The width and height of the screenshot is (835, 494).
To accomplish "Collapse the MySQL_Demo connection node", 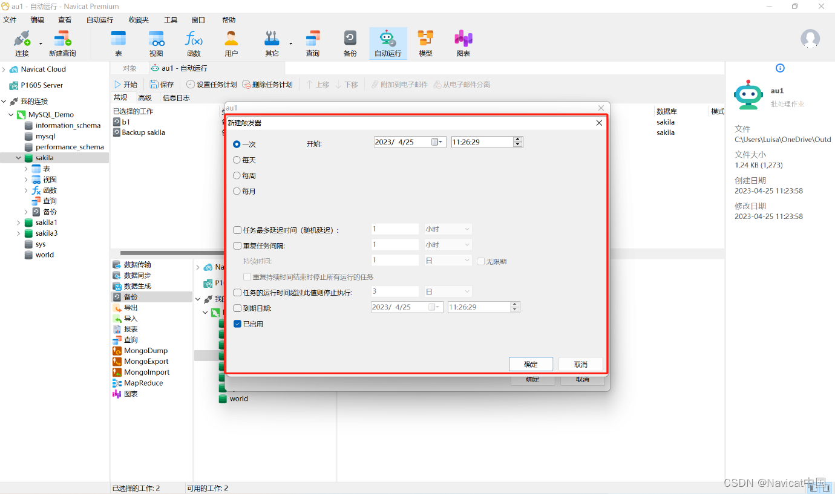I will (x=11, y=115).
